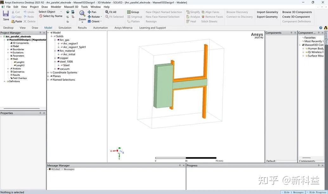This screenshot has width=328, height=194.
Task: Click the green steel block in viewport
Action: tap(164, 86)
